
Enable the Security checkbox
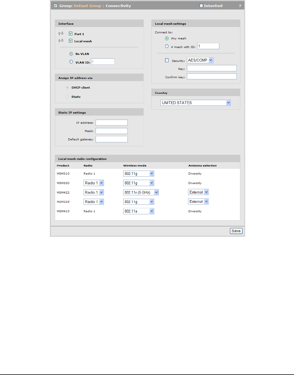coord(167,60)
